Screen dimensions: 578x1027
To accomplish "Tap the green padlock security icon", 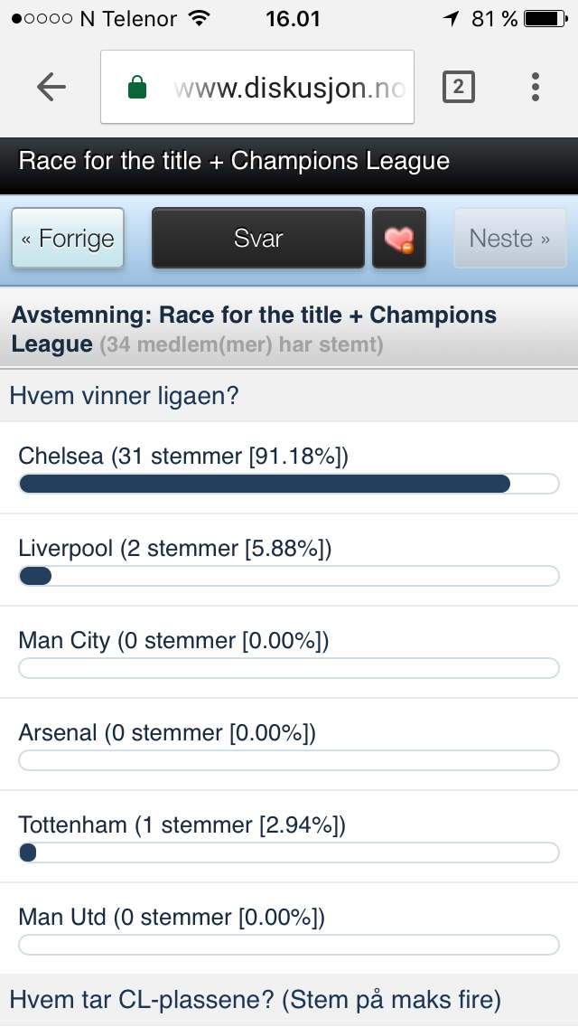I will coord(136,87).
